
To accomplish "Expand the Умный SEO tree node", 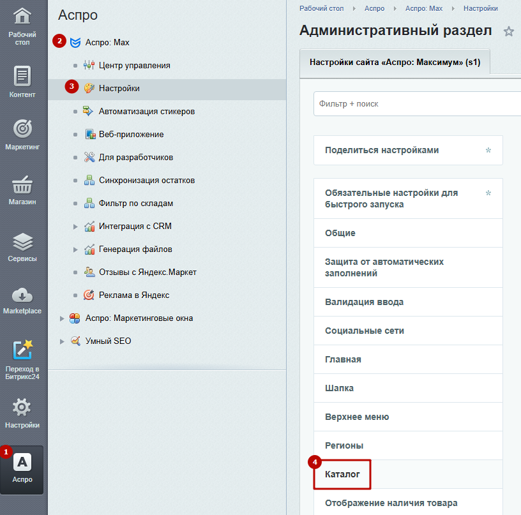I will 62,341.
